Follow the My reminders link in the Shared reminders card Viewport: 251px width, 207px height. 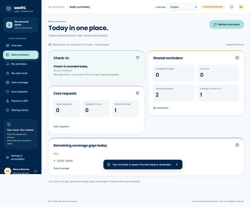[x=161, y=108]
